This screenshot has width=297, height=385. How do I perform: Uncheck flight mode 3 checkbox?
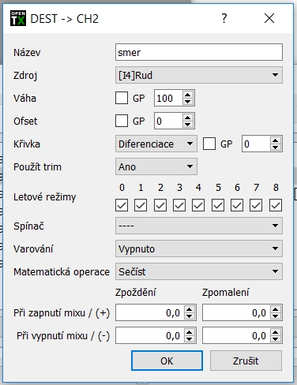pyautogui.click(x=179, y=205)
